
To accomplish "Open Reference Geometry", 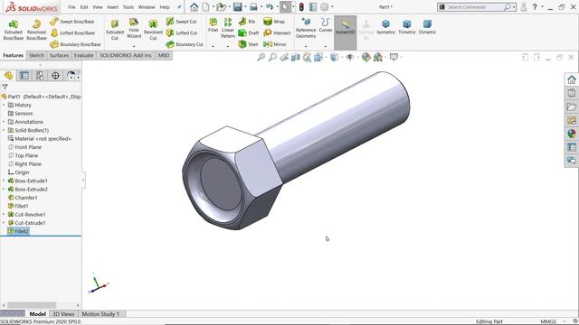I will (x=306, y=28).
